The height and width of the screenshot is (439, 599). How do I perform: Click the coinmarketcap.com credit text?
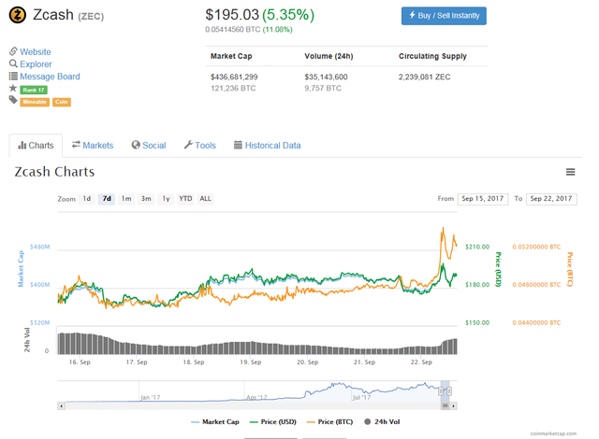[x=553, y=433]
